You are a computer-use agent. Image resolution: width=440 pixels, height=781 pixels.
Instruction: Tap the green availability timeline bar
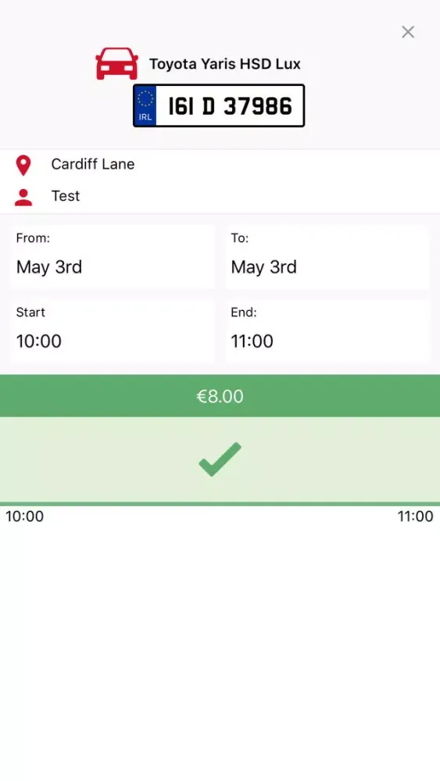point(220,504)
